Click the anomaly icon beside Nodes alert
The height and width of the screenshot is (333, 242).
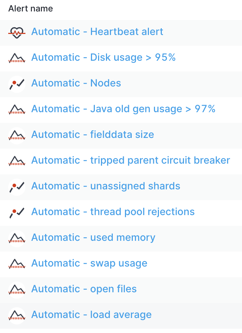17,84
